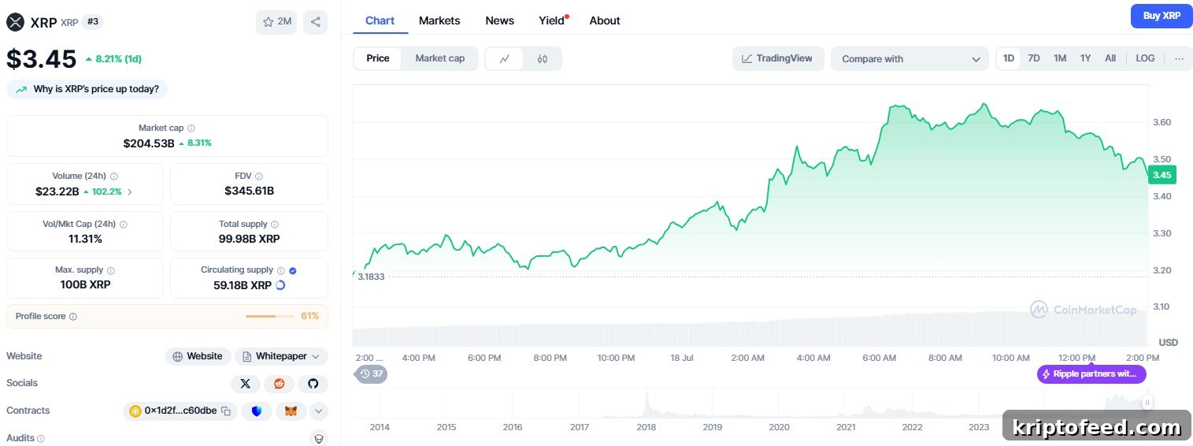Click the $204.53B market cap value

[x=149, y=143]
